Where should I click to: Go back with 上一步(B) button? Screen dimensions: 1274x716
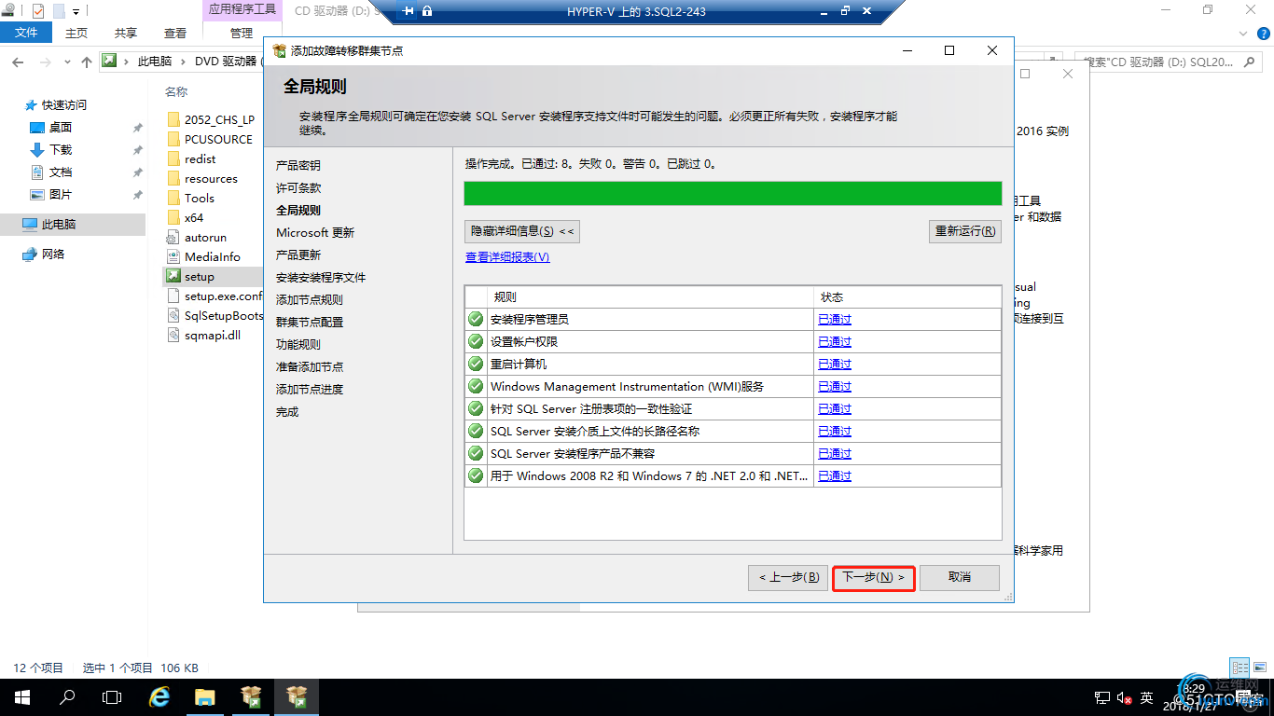coord(788,577)
